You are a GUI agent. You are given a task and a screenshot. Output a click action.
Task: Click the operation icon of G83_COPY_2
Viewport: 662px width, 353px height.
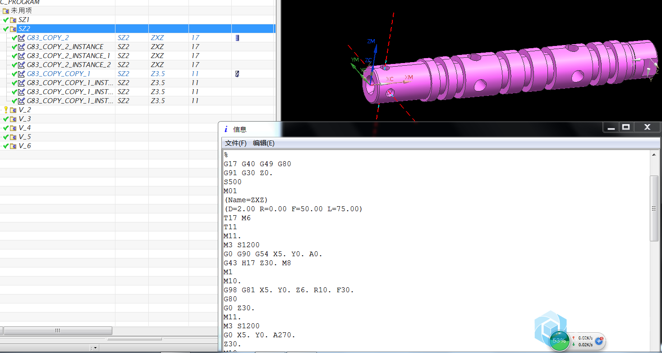(21, 38)
